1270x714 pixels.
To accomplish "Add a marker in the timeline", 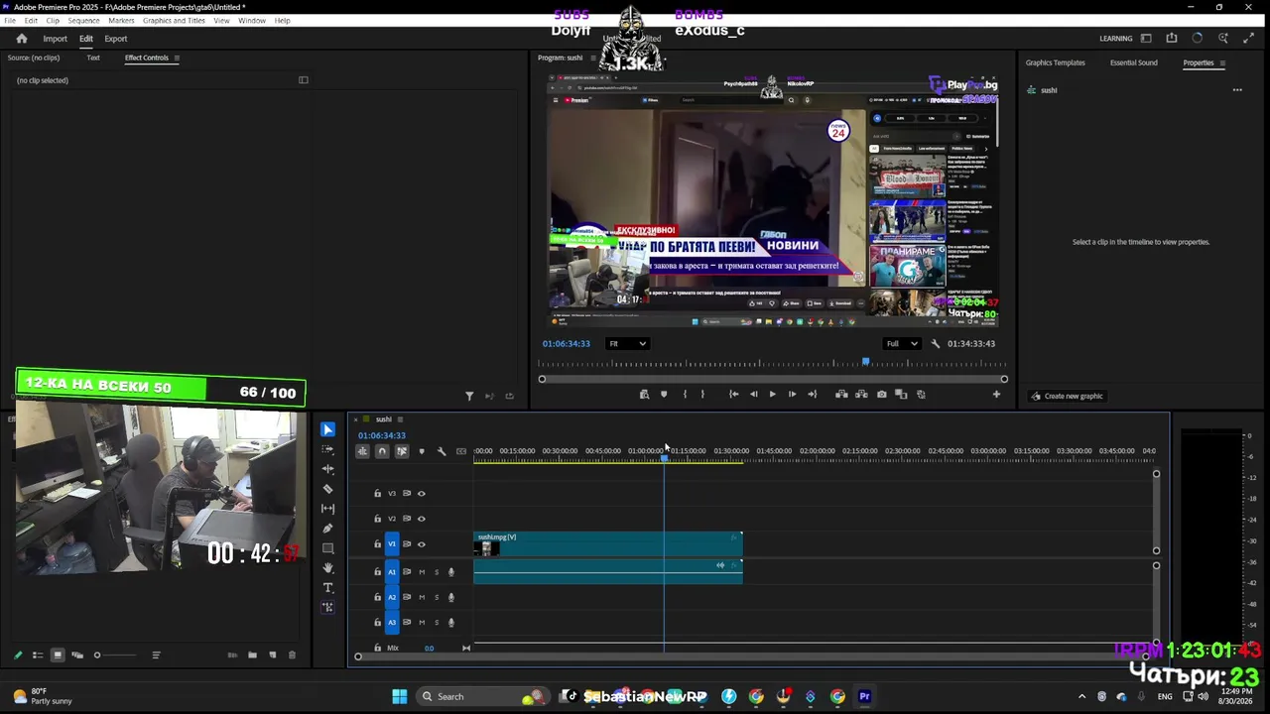I will click(x=422, y=451).
